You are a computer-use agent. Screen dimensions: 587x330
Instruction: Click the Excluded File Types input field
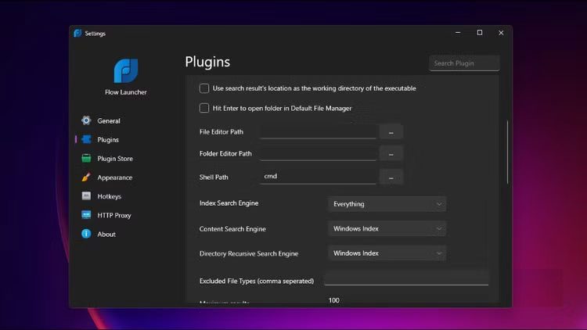406,278
